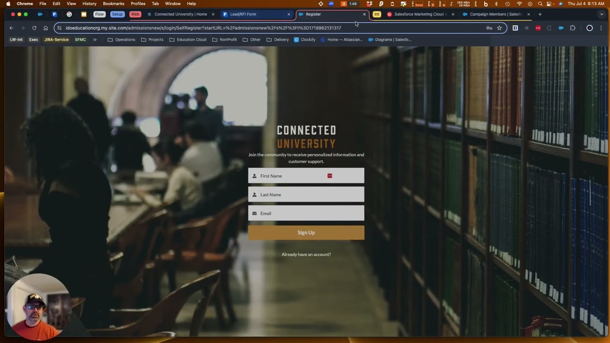The width and height of the screenshot is (610, 343).
Task: Switch to pinned blue F tab
Action: click(x=54, y=14)
